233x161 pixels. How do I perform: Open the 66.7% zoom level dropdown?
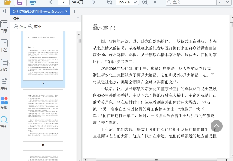tap(127, 2)
